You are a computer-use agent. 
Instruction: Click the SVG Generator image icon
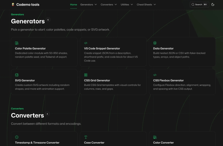point(17,75)
